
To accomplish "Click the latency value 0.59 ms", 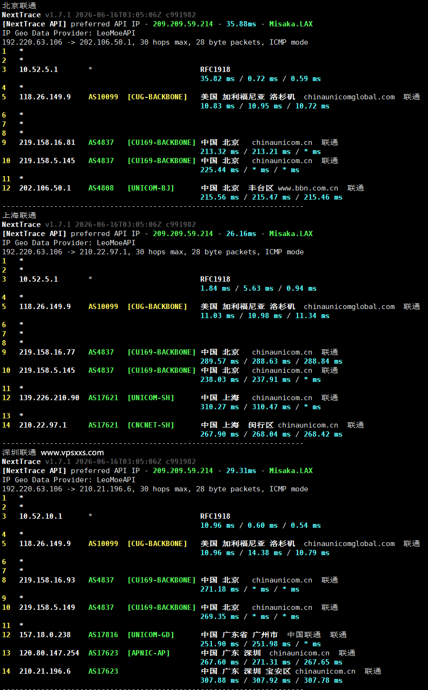I will tap(306, 79).
